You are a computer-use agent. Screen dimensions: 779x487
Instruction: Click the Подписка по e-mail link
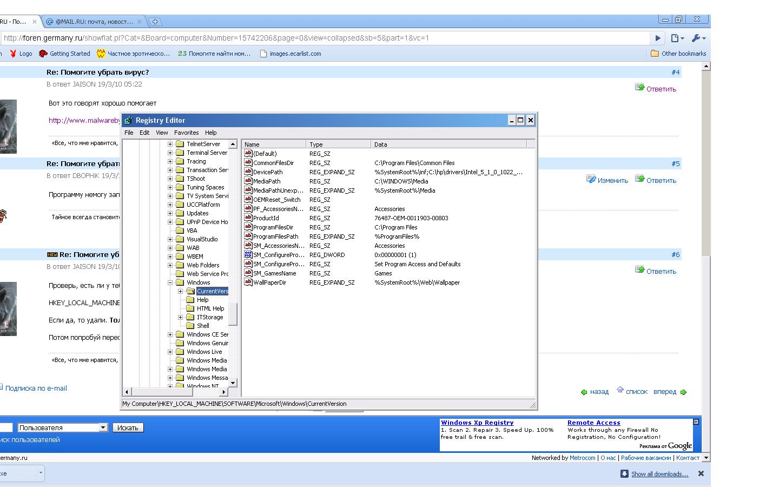pos(36,388)
